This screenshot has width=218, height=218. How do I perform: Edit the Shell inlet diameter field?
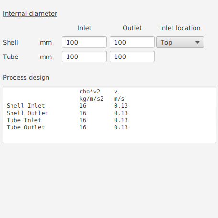pos(84,42)
